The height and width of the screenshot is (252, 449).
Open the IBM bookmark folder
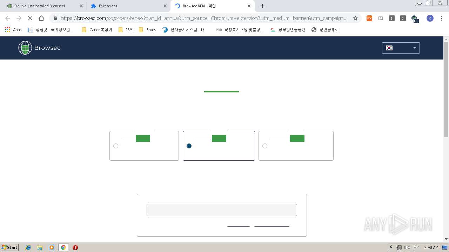click(x=126, y=30)
